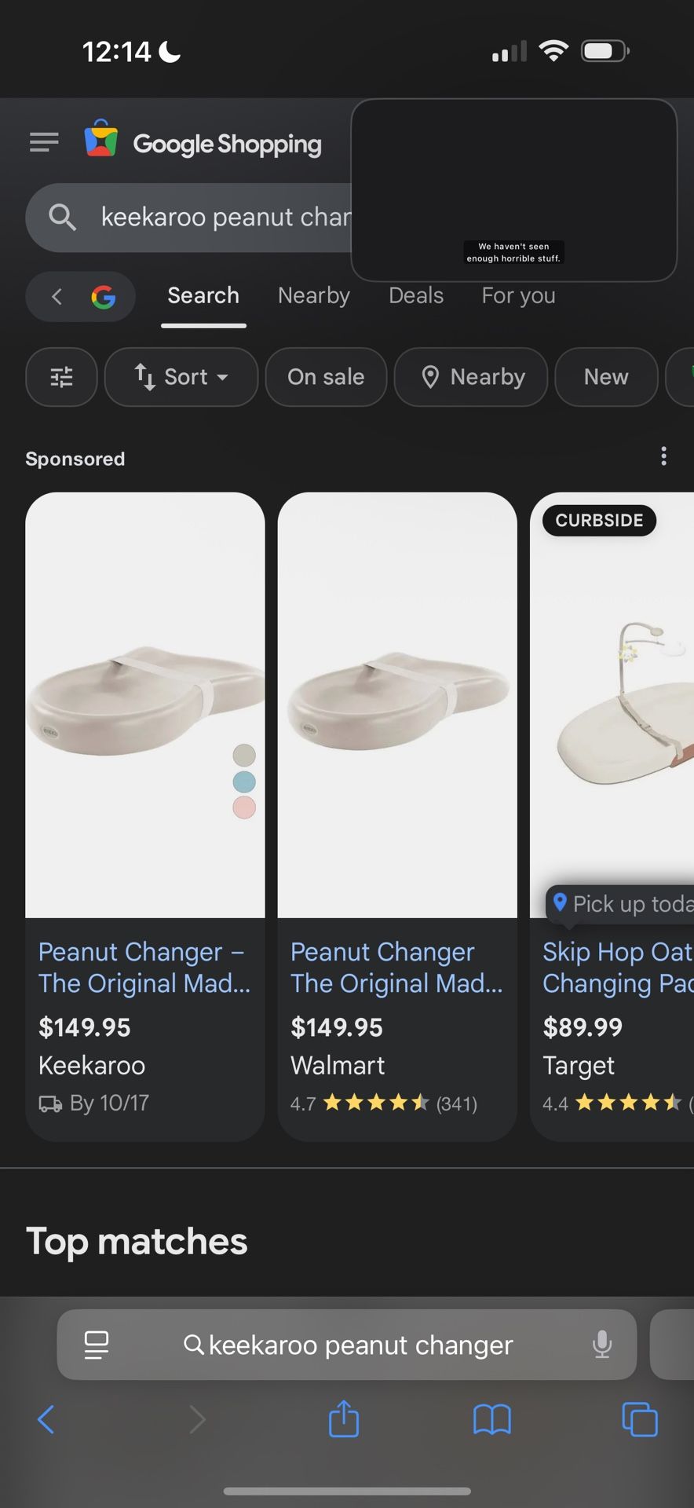Tap the Google Shopping logo
The image size is (694, 1508).
pyautogui.click(x=203, y=143)
